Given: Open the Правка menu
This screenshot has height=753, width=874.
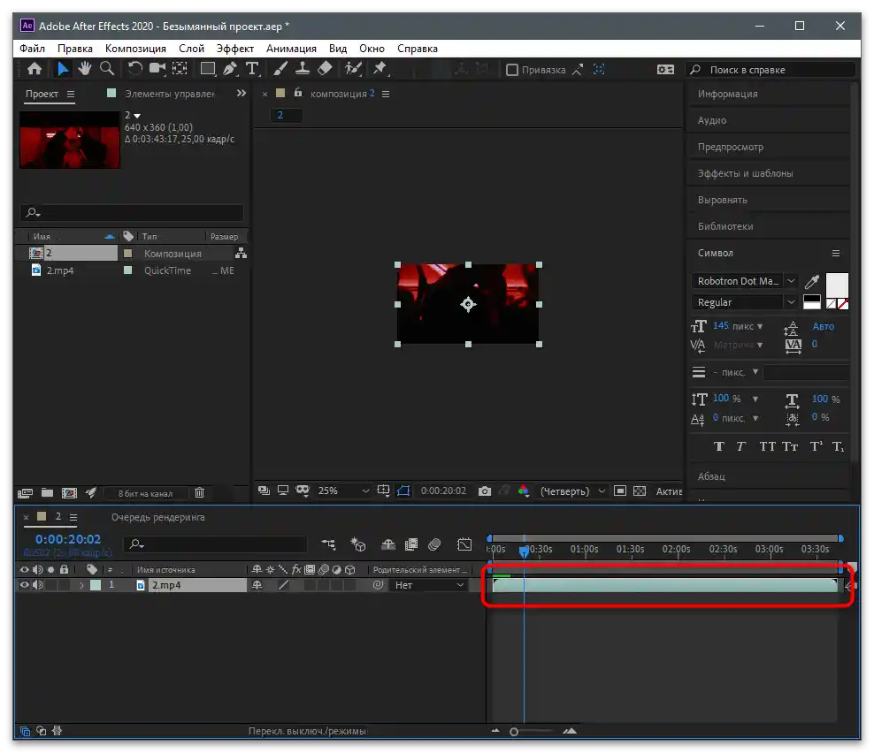Looking at the screenshot, I should click(75, 49).
